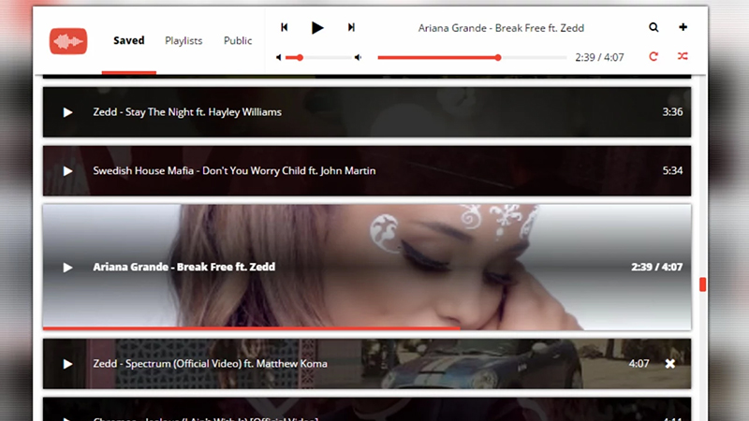
Task: Click the 4:07 duration of Spectrum
Action: [639, 364]
